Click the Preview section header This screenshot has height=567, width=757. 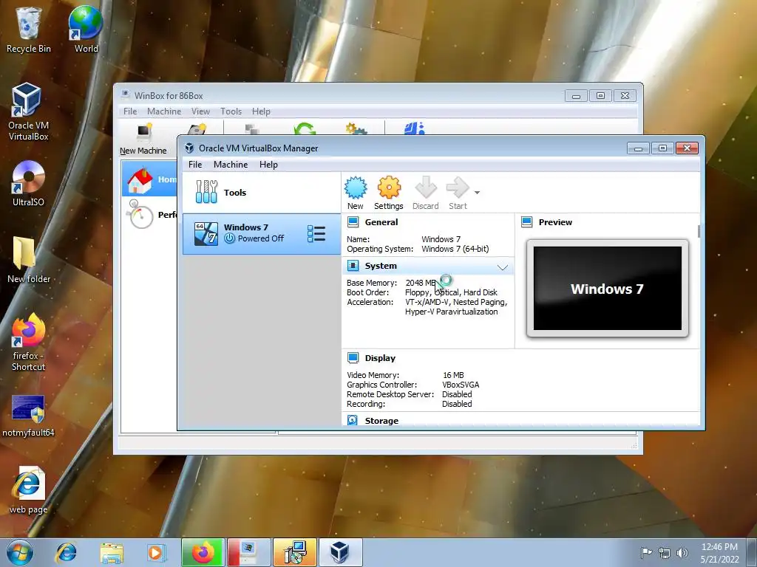pyautogui.click(x=555, y=222)
